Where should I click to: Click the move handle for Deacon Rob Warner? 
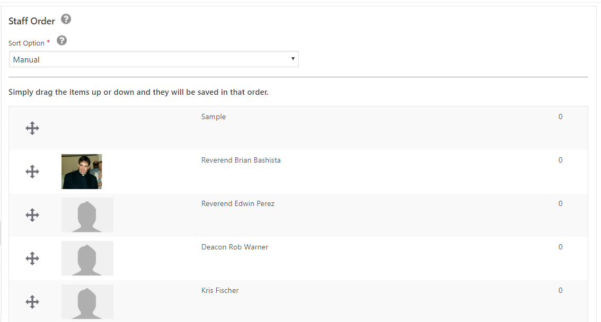tap(32, 258)
